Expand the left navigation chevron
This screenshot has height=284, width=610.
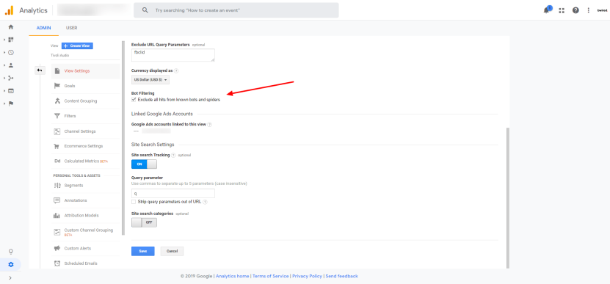point(10,278)
